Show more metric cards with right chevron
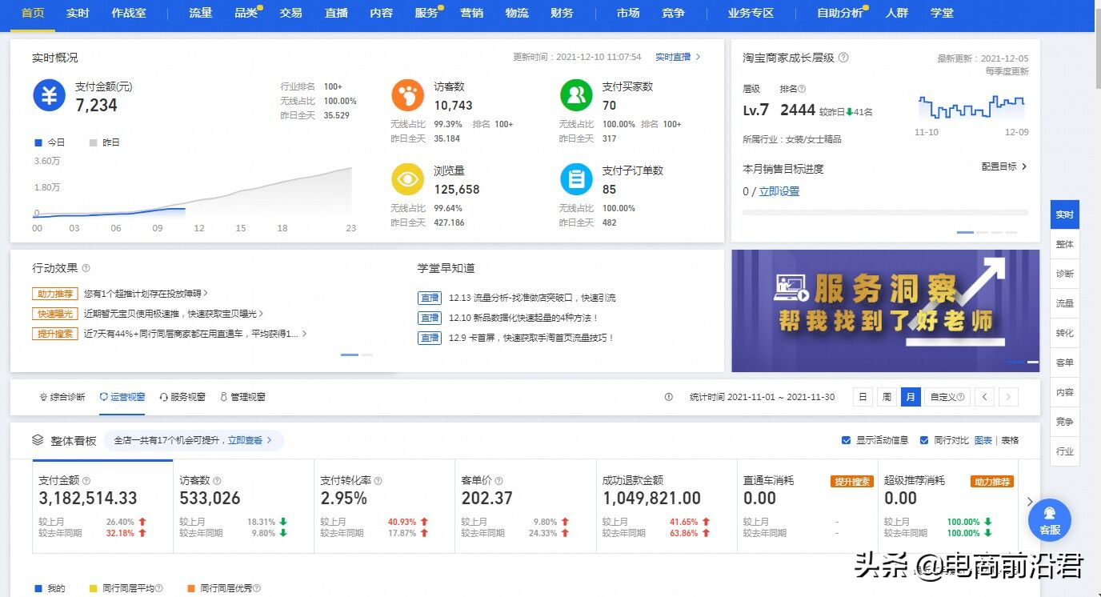The height and width of the screenshot is (597, 1101). pos(1030,502)
